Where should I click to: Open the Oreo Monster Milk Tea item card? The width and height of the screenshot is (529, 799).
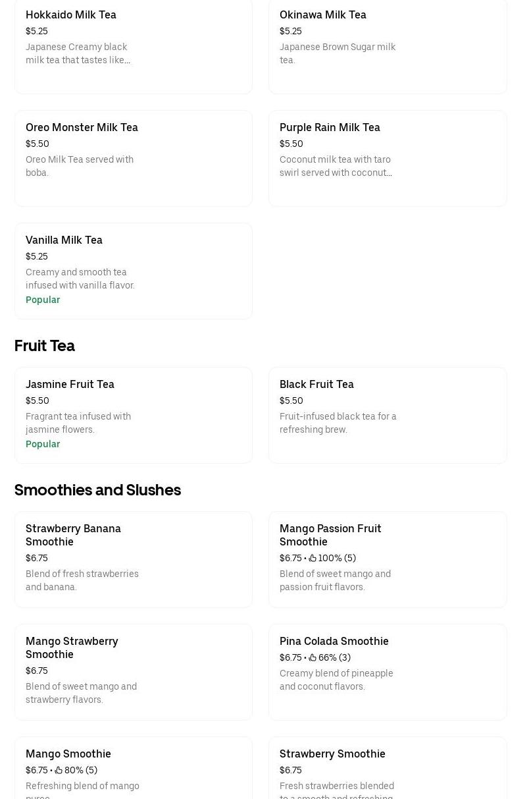(134, 158)
